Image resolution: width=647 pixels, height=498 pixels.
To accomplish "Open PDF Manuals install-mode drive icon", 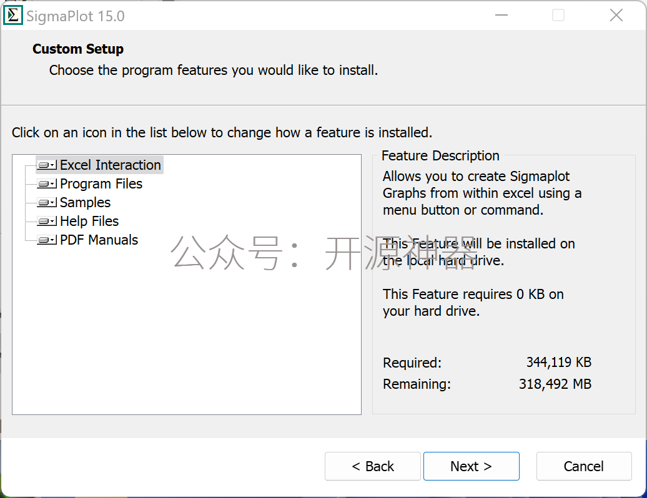I will pyautogui.click(x=47, y=240).
